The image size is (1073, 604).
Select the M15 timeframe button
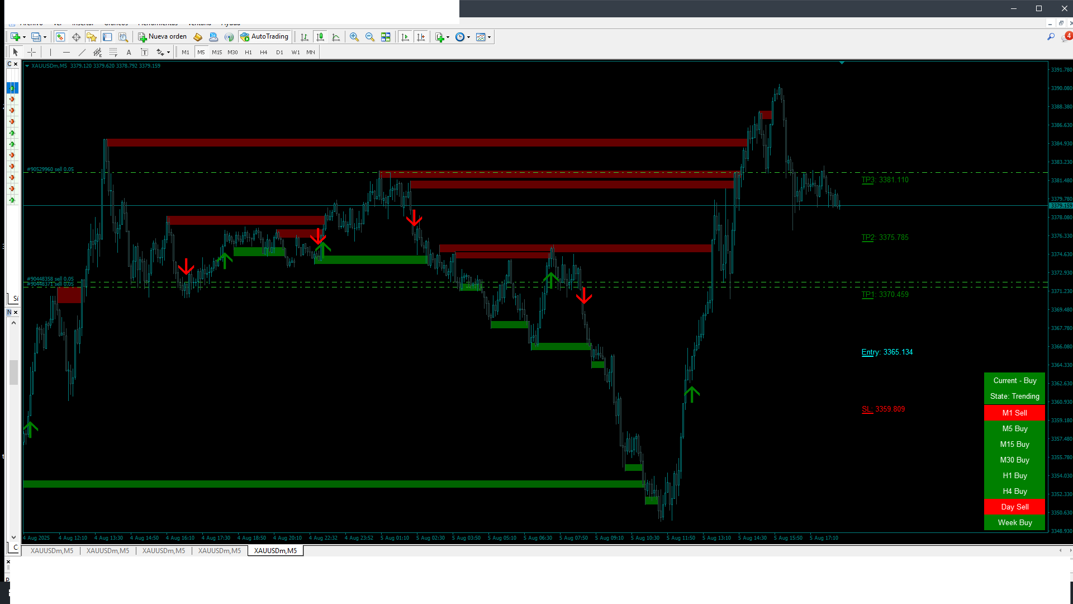[217, 52]
